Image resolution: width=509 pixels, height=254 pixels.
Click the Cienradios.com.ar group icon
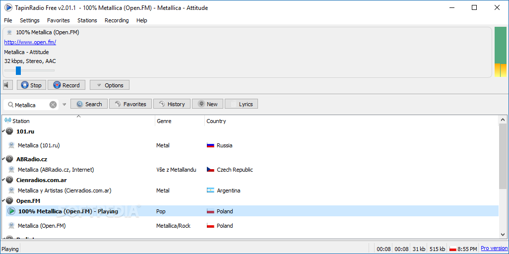10,180
